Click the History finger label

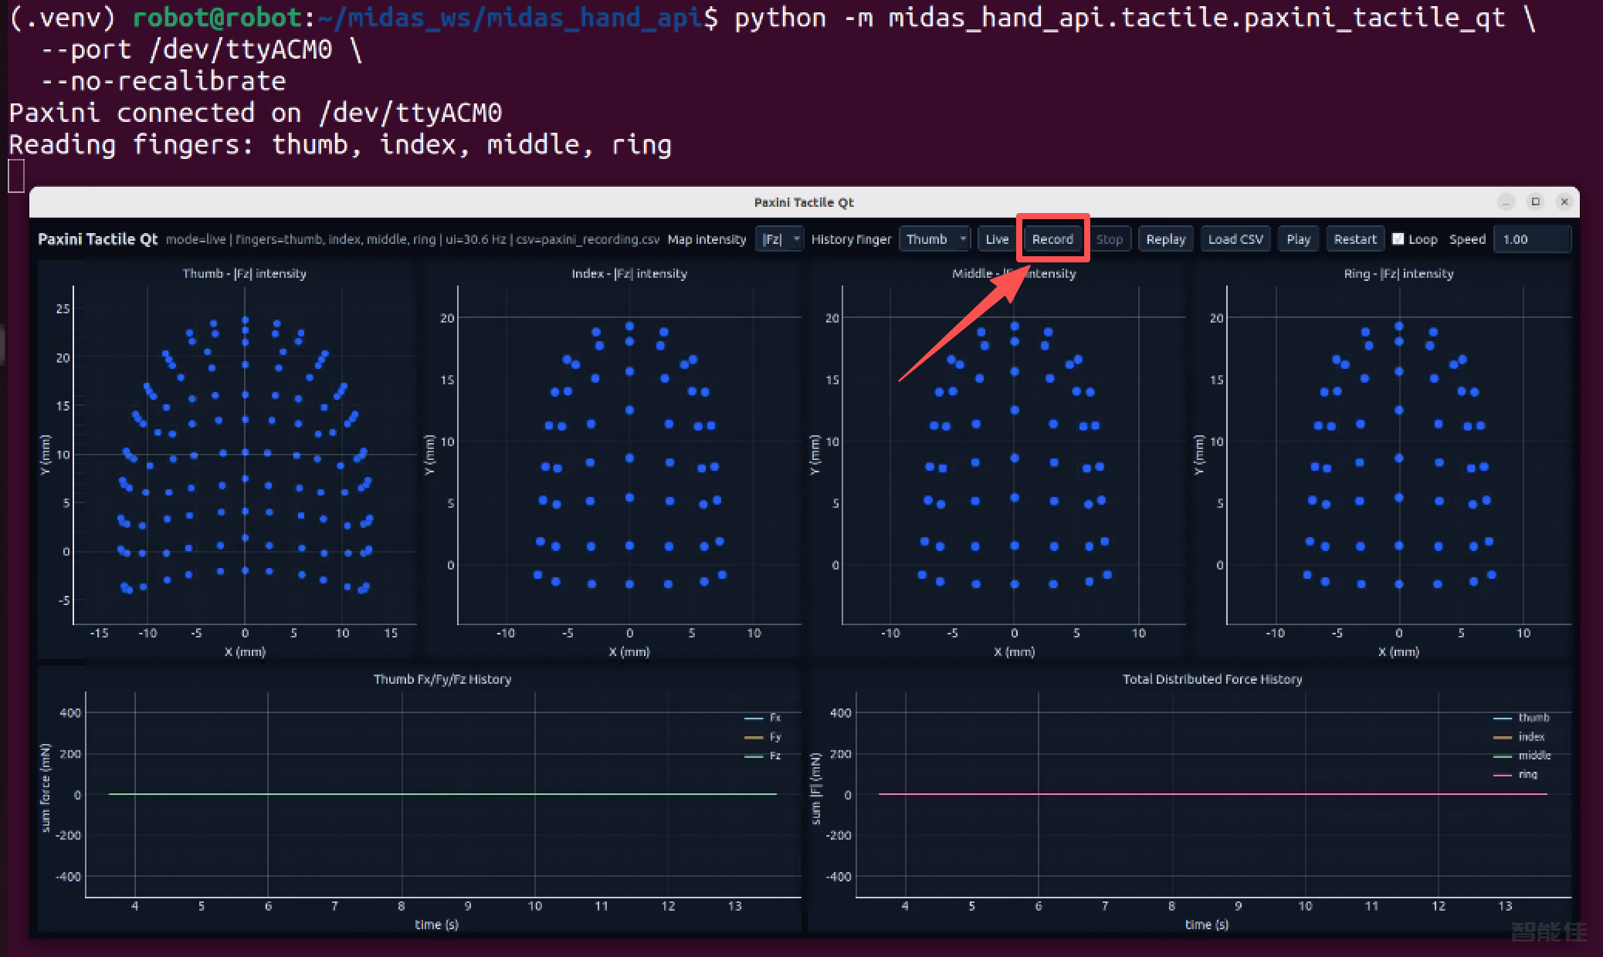click(x=851, y=239)
